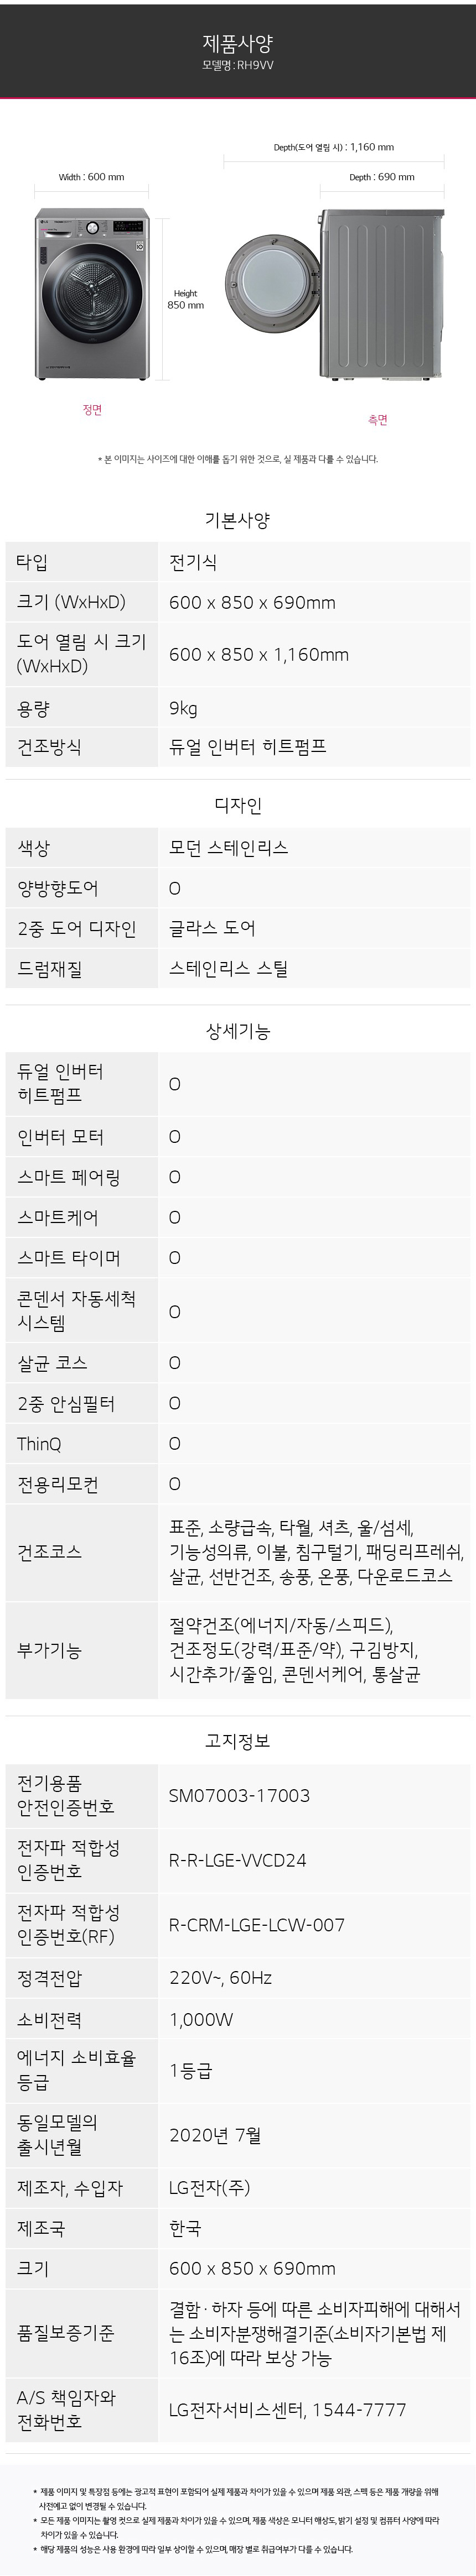Image resolution: width=476 pixels, height=2576 pixels.
Task: Click the front view dryer image
Action: [x=92, y=293]
